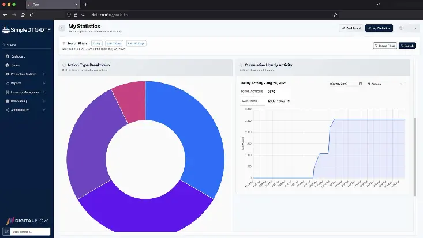
Task: Expand the Inventory Management sidebar section
Action: 25,92
